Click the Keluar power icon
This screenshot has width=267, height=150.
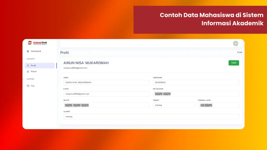(28, 71)
